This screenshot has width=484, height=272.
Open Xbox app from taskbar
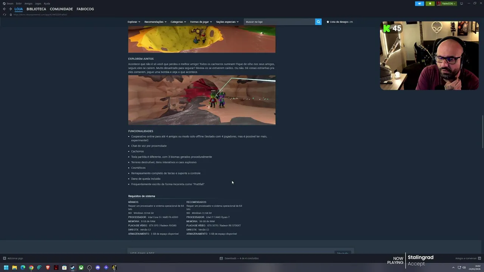[x=81, y=267]
